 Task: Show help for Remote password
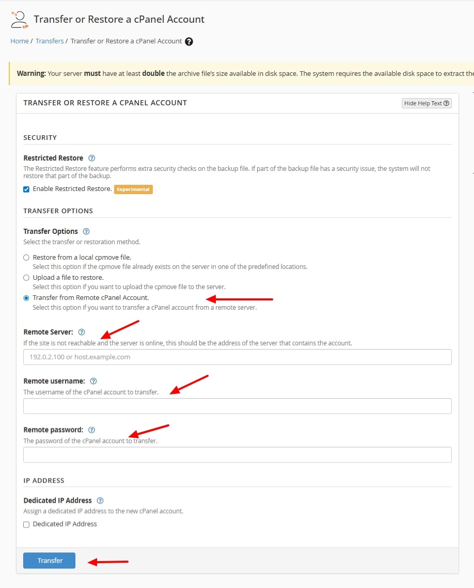(x=91, y=430)
